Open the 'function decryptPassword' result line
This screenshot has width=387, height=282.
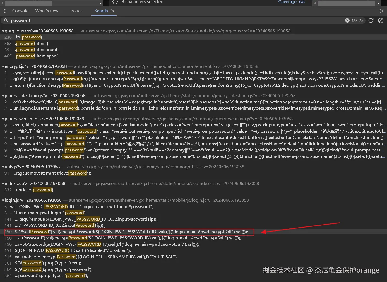tap(193, 85)
